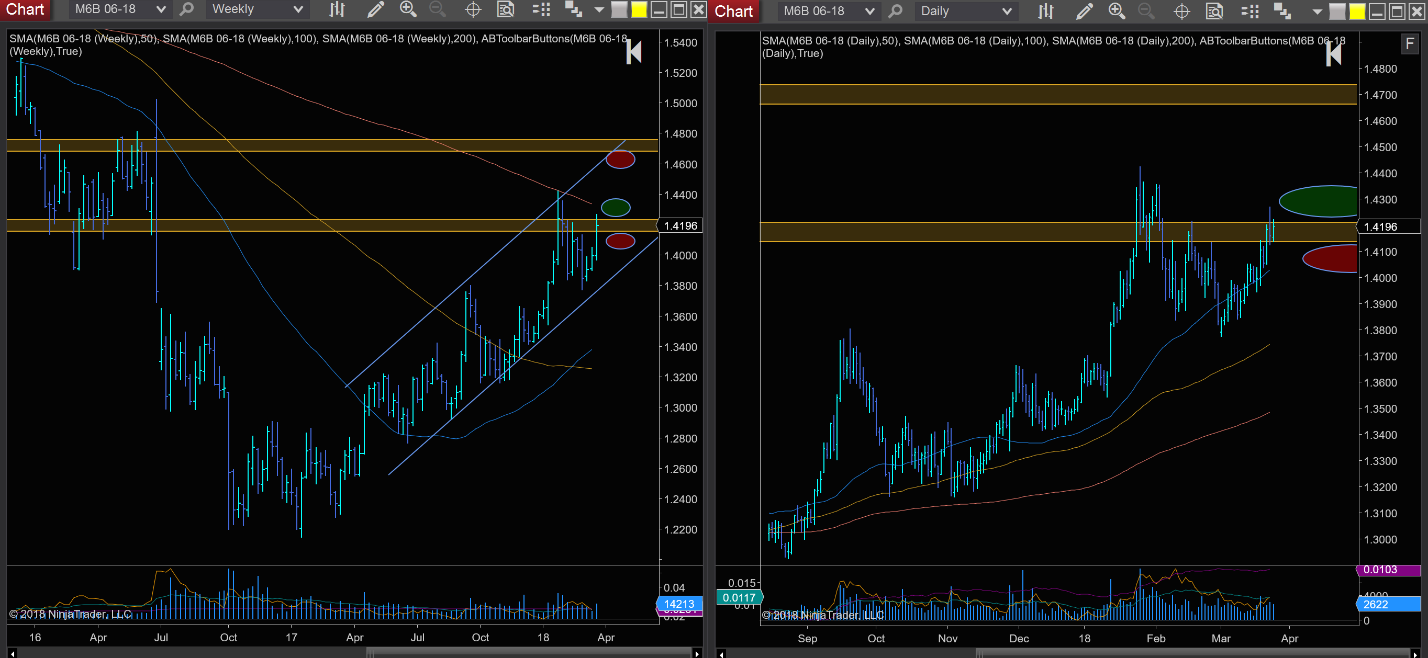Toggle the data box on the Daily chart
Screen dimensions: 1428x658
[1214, 11]
